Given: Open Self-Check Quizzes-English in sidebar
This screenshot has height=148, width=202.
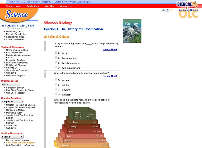Looking at the screenshot, I should point(20,143).
